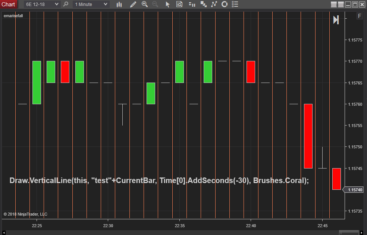Open the instrument link color button
Image resolution: width=367 pixels, height=235 pixels.
(334, 4)
